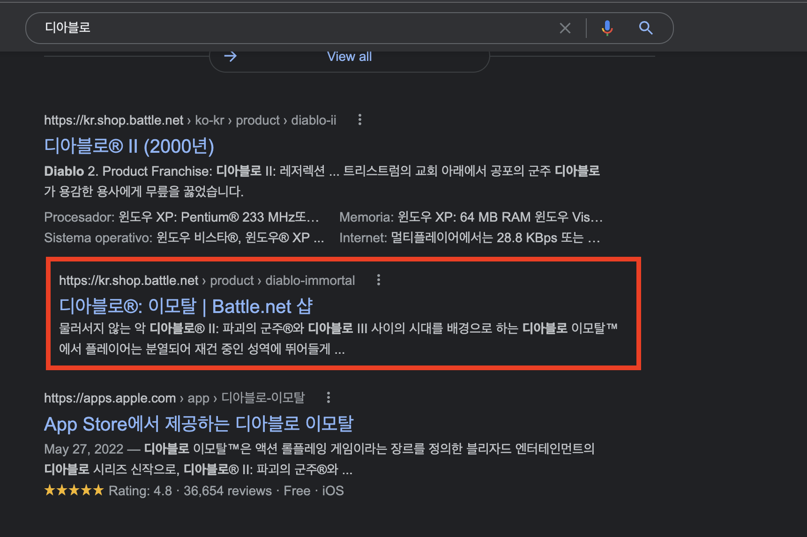Click the View all link
Viewport: 807px width, 537px height.
pos(350,57)
